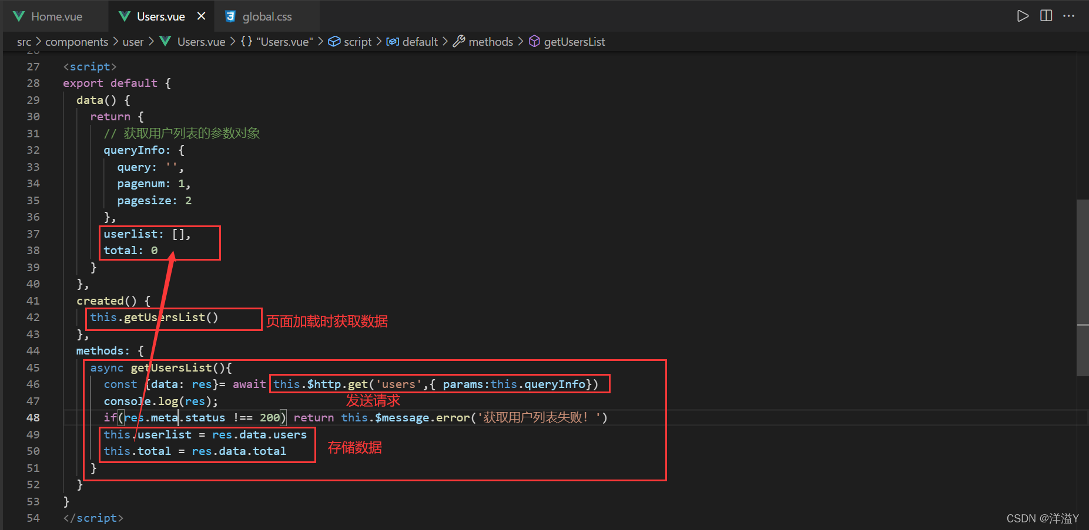
Task: Run the code with the play icon
Action: tap(1023, 16)
